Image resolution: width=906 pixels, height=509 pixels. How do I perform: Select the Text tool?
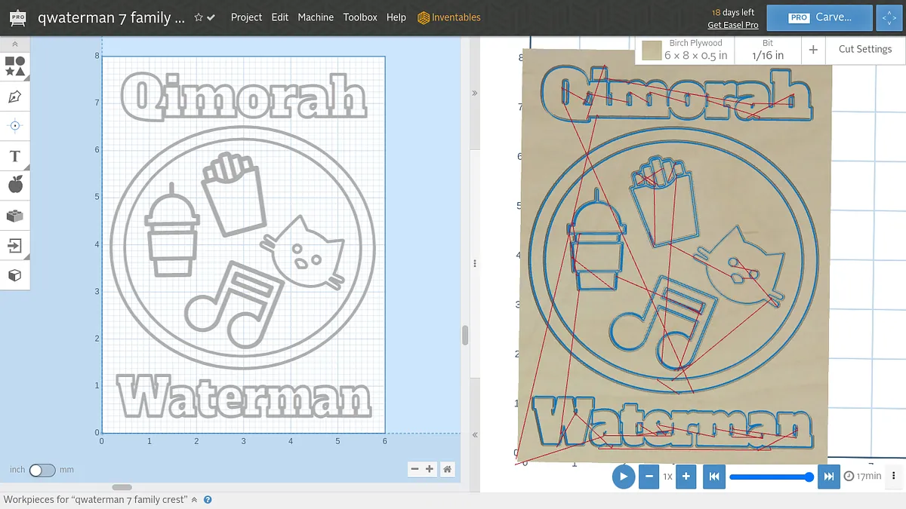click(15, 156)
